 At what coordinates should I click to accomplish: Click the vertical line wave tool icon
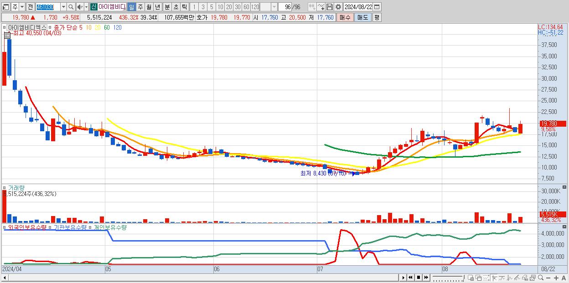pyautogui.click(x=510, y=278)
